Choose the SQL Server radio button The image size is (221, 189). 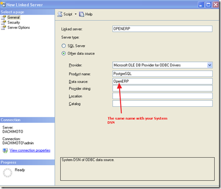click(63, 46)
